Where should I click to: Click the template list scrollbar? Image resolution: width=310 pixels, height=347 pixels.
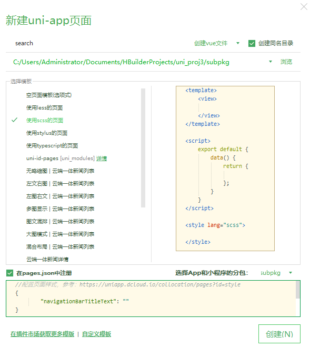pos(143,148)
